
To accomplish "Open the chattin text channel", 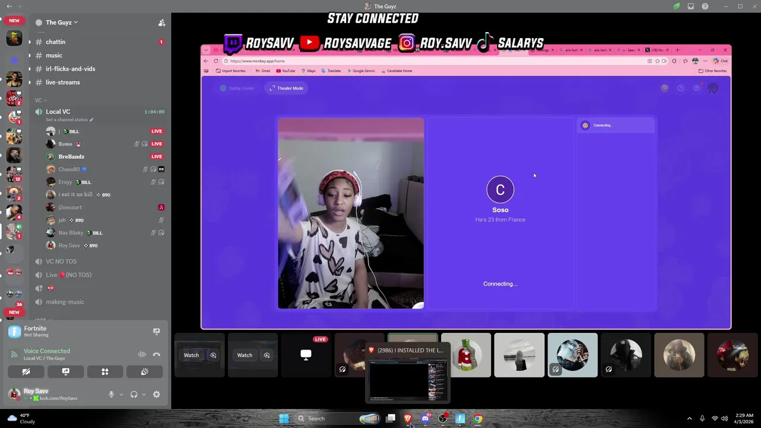I will click(x=98, y=42).
